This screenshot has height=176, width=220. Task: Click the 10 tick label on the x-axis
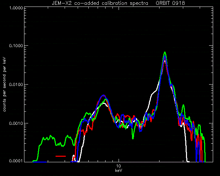click(119, 166)
